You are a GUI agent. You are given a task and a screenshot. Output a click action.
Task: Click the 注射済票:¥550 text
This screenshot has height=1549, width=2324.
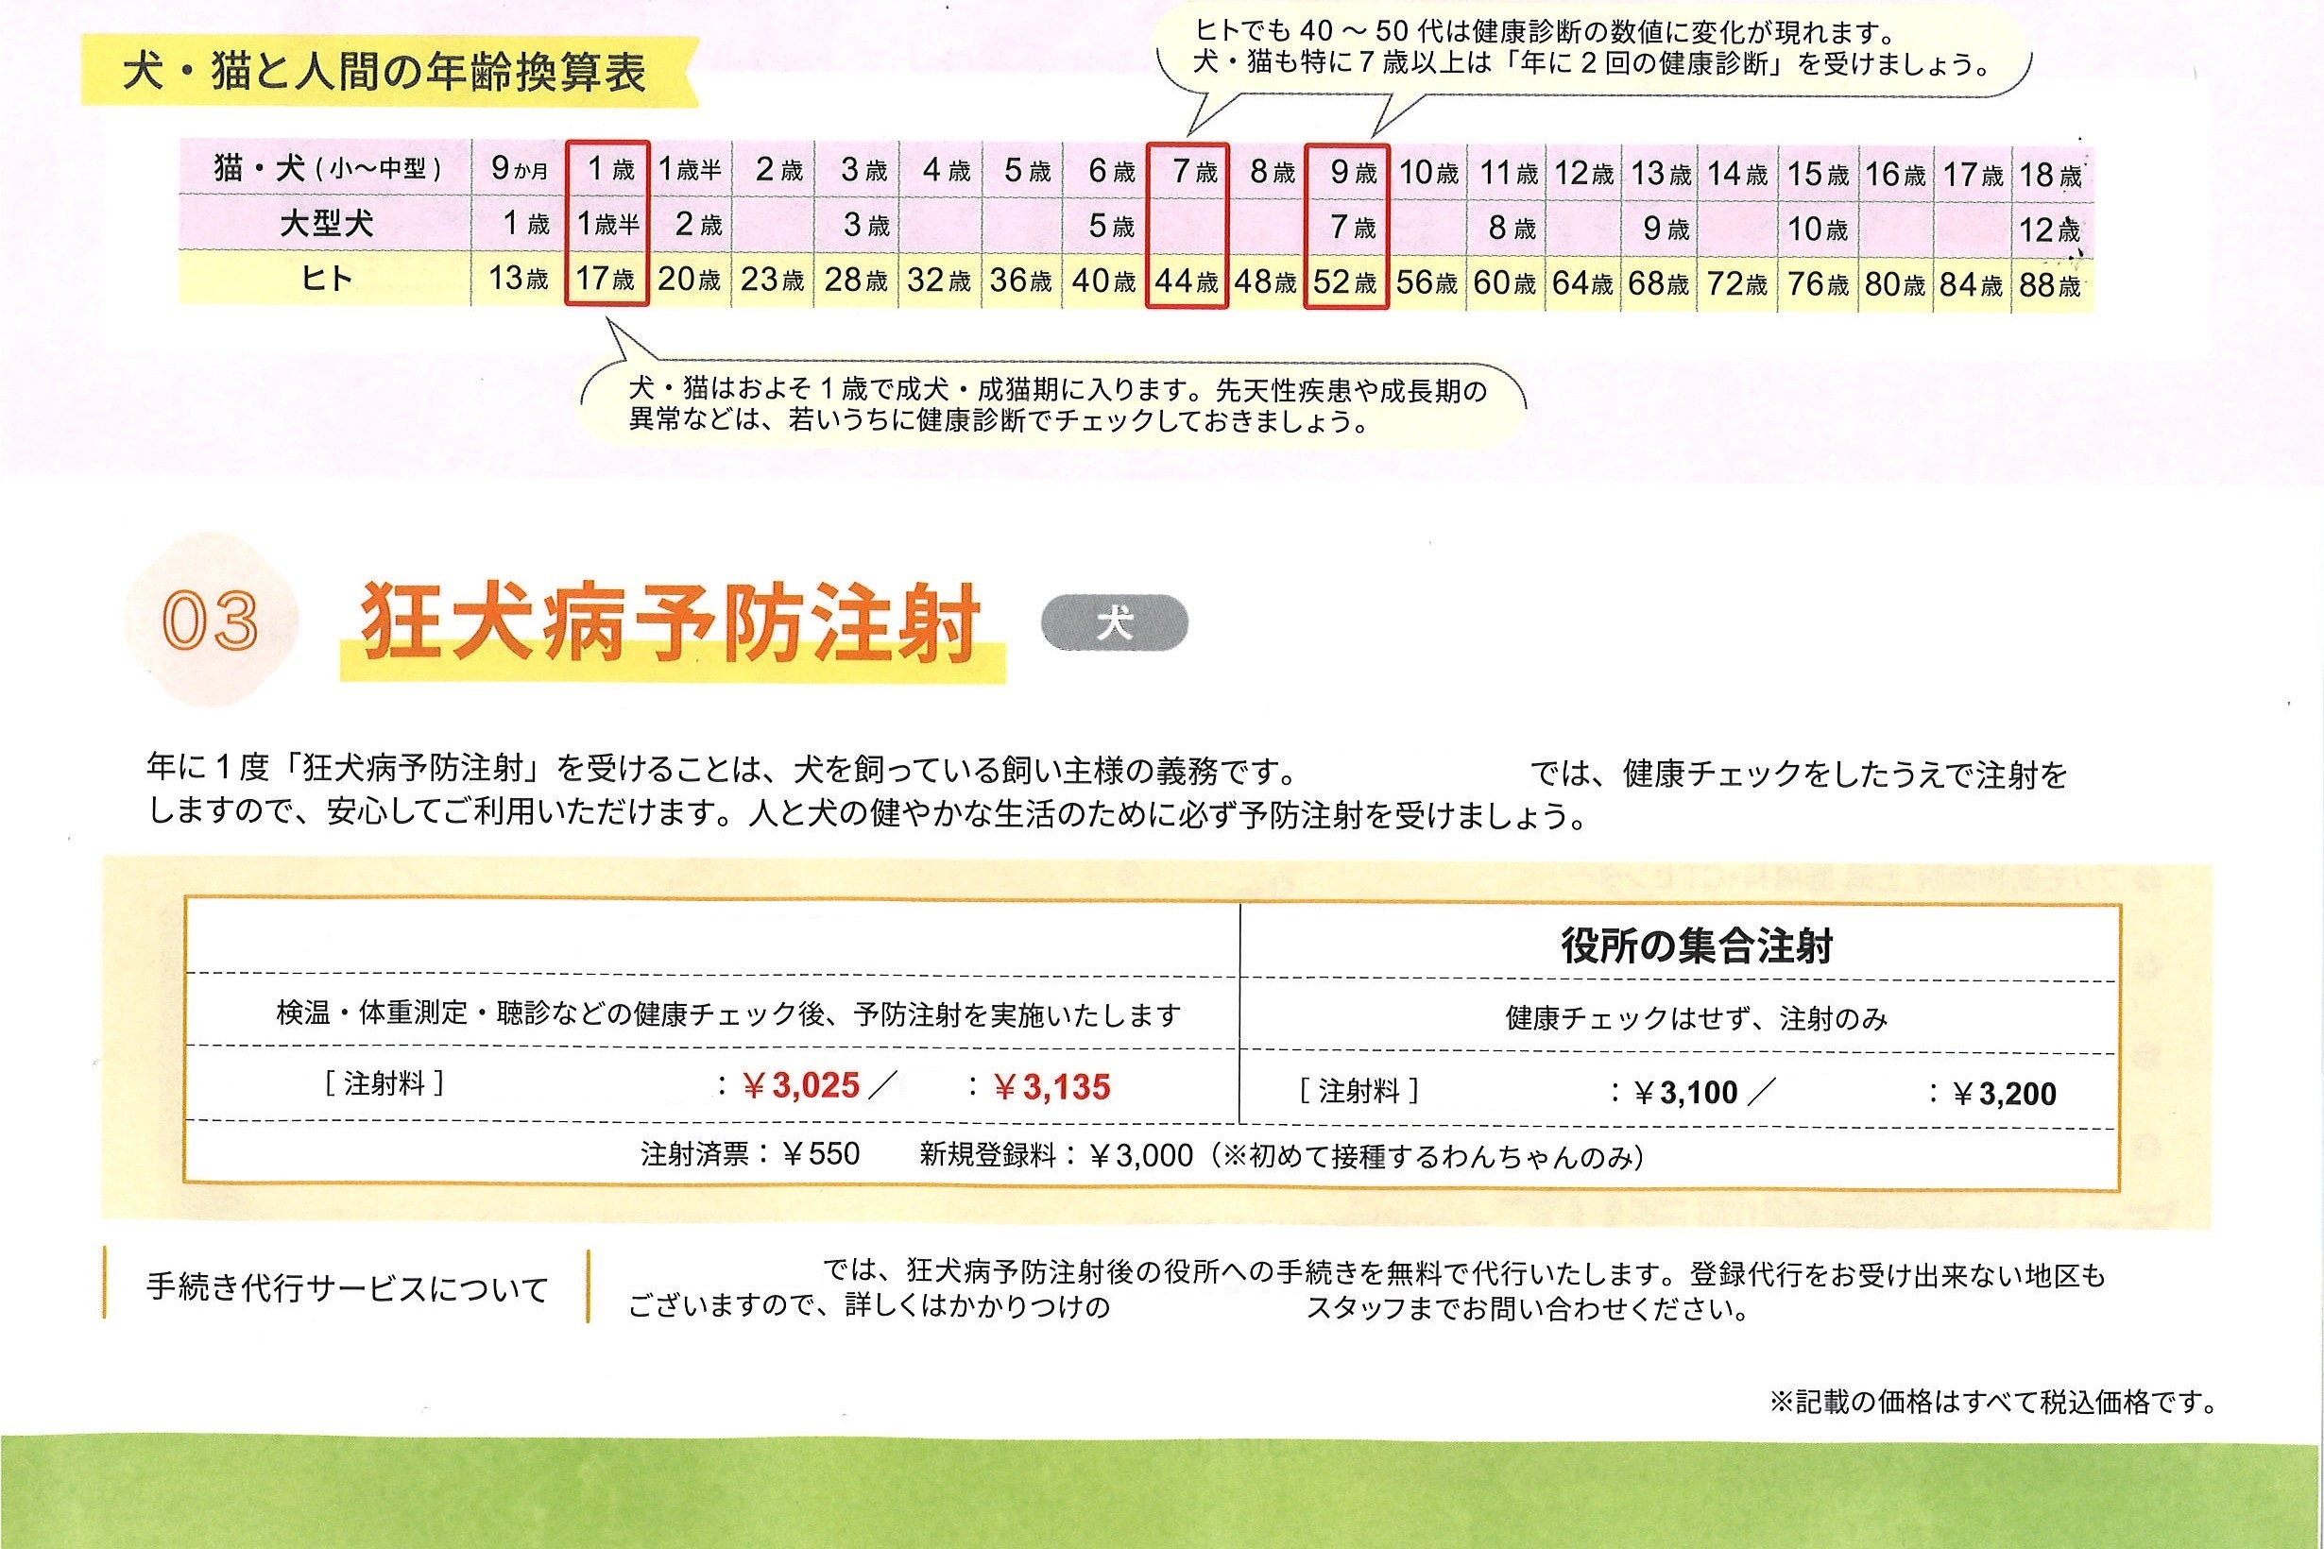750,1154
